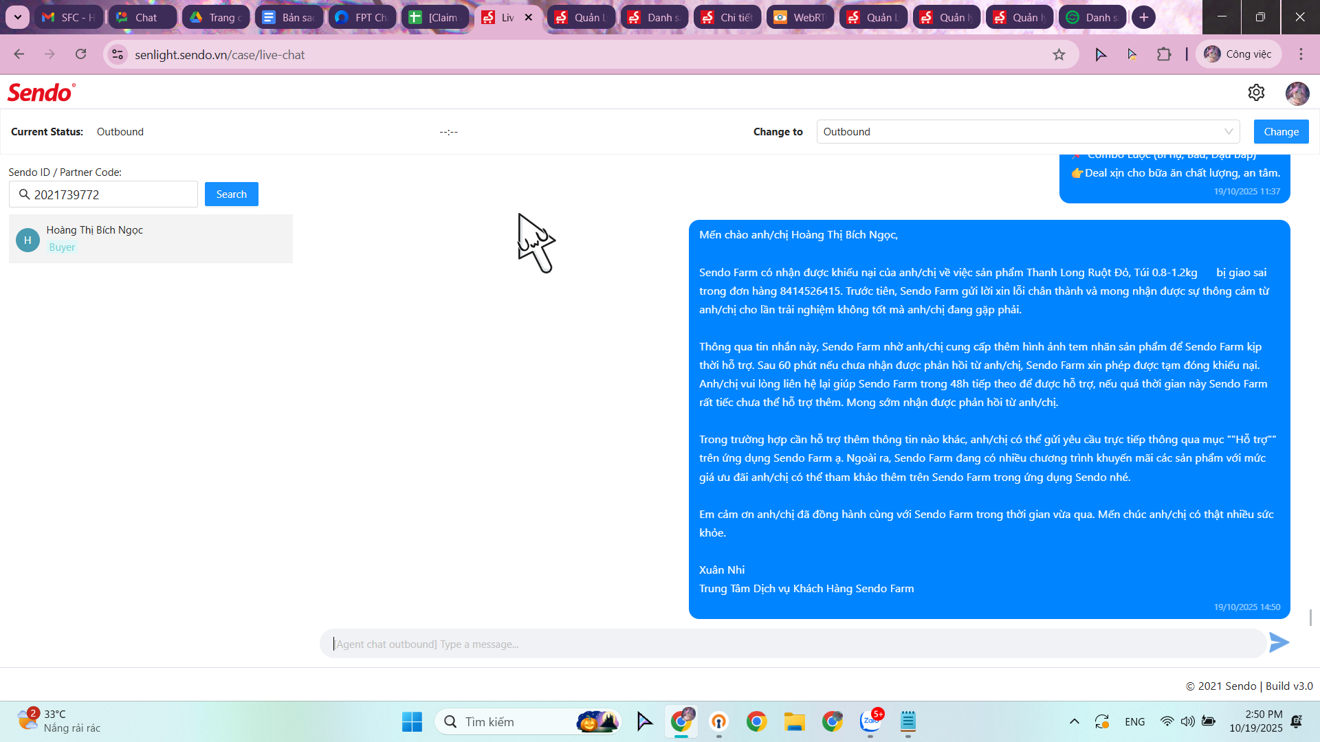This screenshot has height=742, width=1320.
Task: View site information icon in address bar
Action: 118,54
